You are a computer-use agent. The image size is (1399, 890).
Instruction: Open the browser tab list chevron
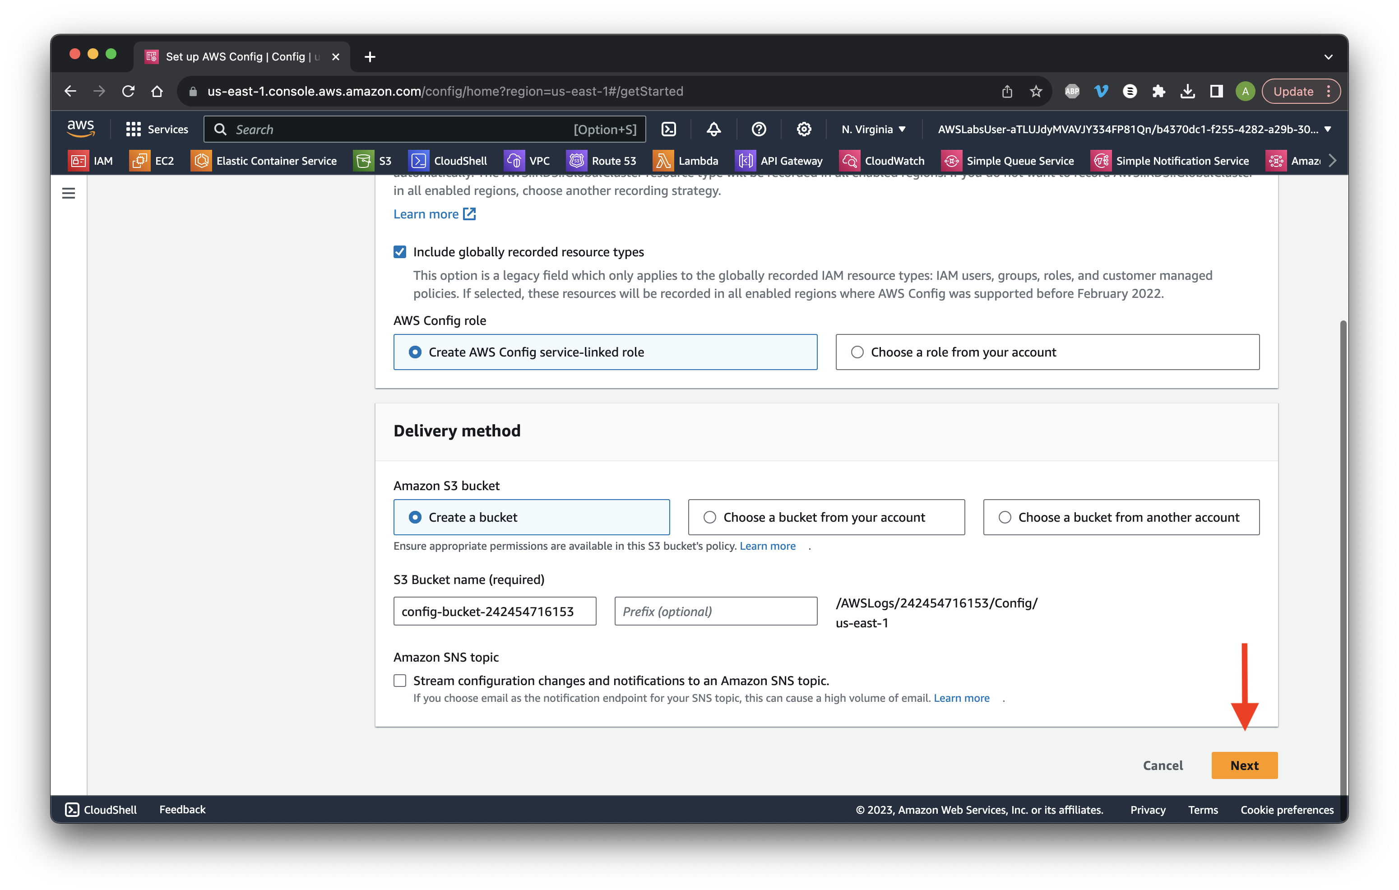coord(1328,56)
